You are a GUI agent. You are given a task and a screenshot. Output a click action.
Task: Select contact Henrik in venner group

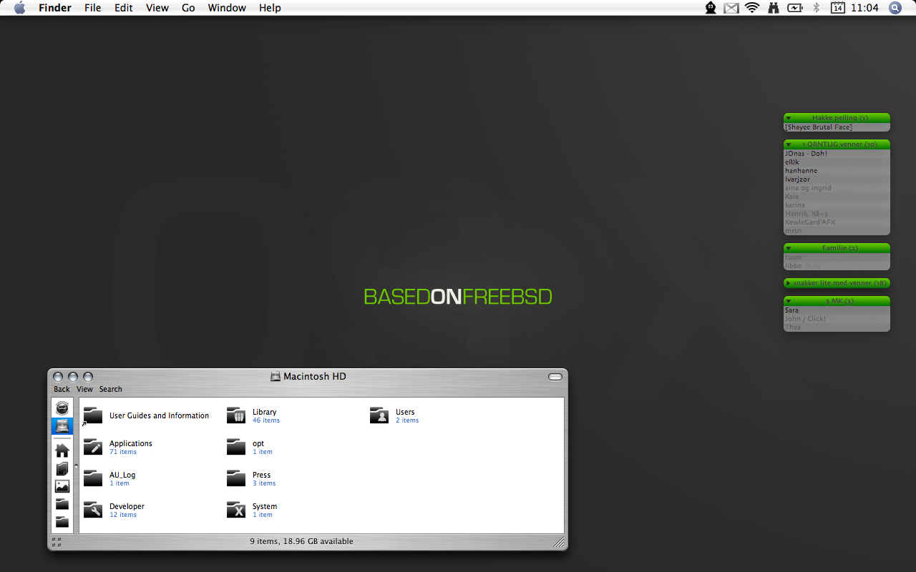tap(837, 214)
